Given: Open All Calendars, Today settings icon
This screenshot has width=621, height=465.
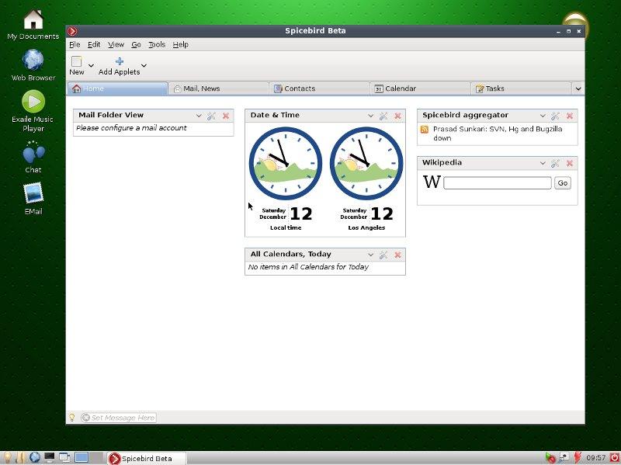Looking at the screenshot, I should coord(383,255).
